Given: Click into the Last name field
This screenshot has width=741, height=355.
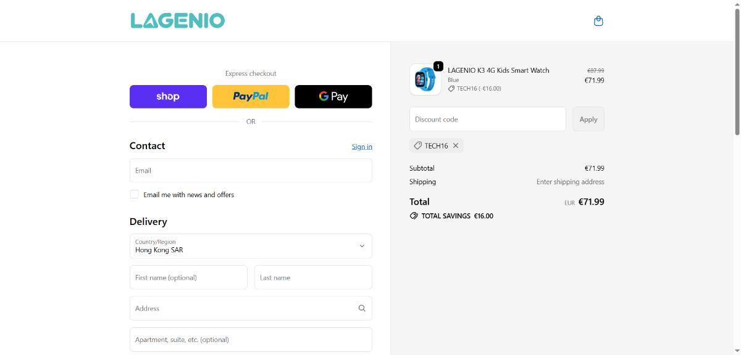Looking at the screenshot, I should point(313,277).
